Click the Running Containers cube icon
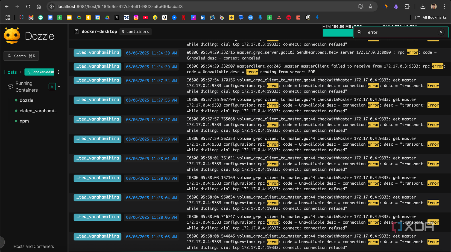This screenshot has height=252, width=451. (x=10, y=86)
